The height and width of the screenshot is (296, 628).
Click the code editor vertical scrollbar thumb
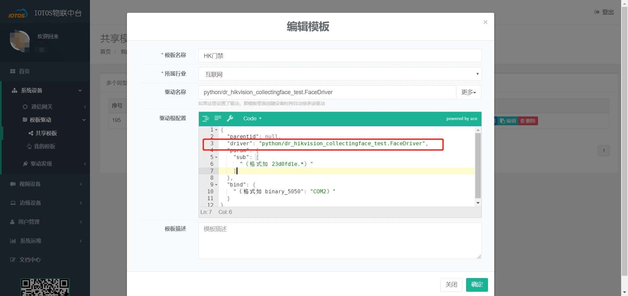click(478, 165)
